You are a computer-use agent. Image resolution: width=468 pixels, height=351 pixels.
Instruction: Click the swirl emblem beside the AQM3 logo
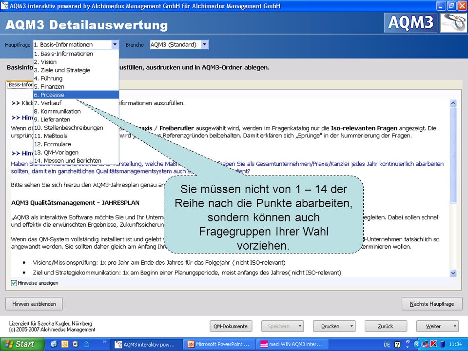(x=453, y=23)
